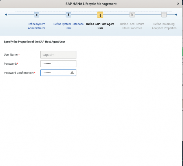This screenshot has width=183, height=166.
Task: Click the highlighted step g marker
Action: pyautogui.click(x=100, y=15)
